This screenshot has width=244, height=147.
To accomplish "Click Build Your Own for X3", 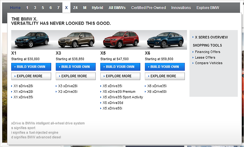I will tap(76, 67).
